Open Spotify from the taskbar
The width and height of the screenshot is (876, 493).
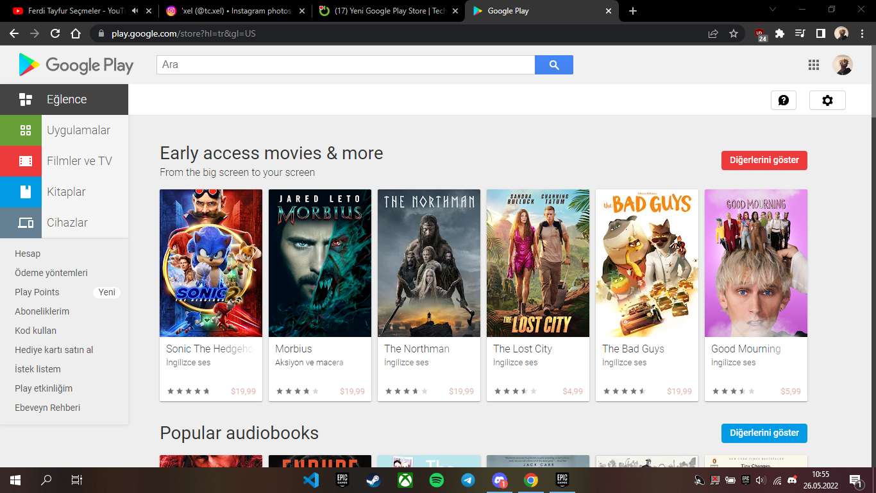(x=437, y=480)
